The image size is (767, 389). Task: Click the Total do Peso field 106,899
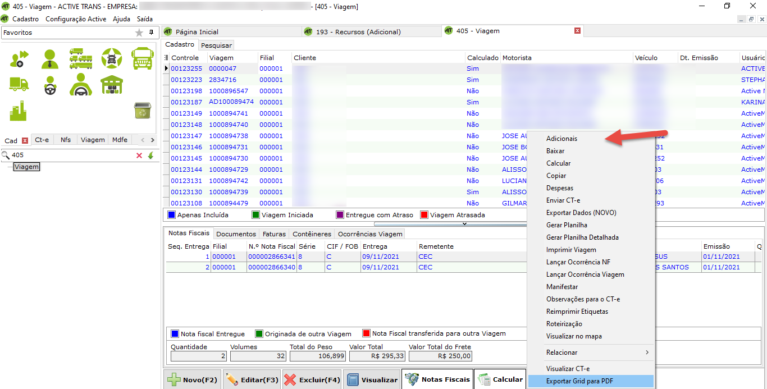(318, 356)
